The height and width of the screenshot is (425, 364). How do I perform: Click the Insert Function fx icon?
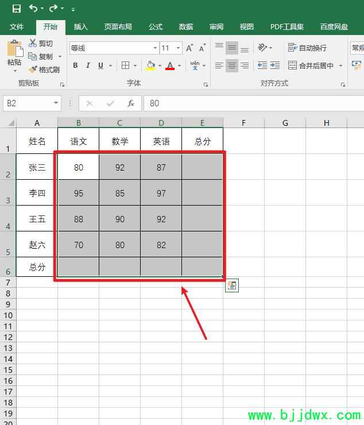[x=131, y=103]
